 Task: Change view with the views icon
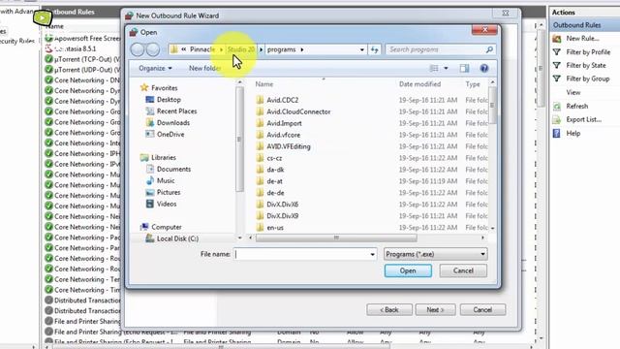tap(434, 68)
